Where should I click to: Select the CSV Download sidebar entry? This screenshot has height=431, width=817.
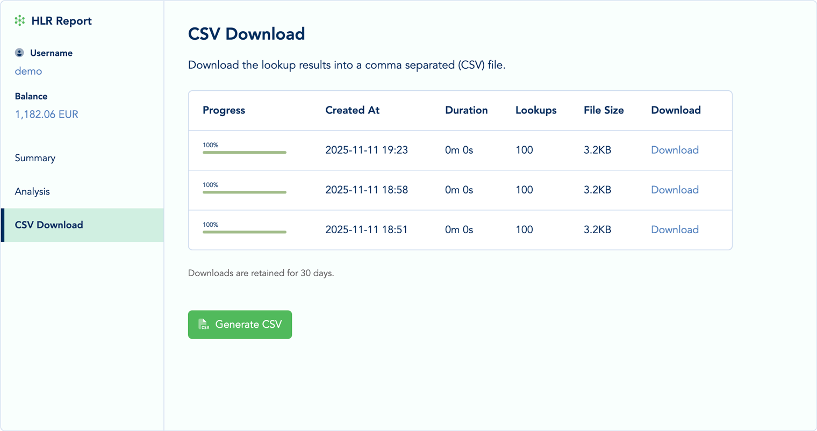pos(49,225)
